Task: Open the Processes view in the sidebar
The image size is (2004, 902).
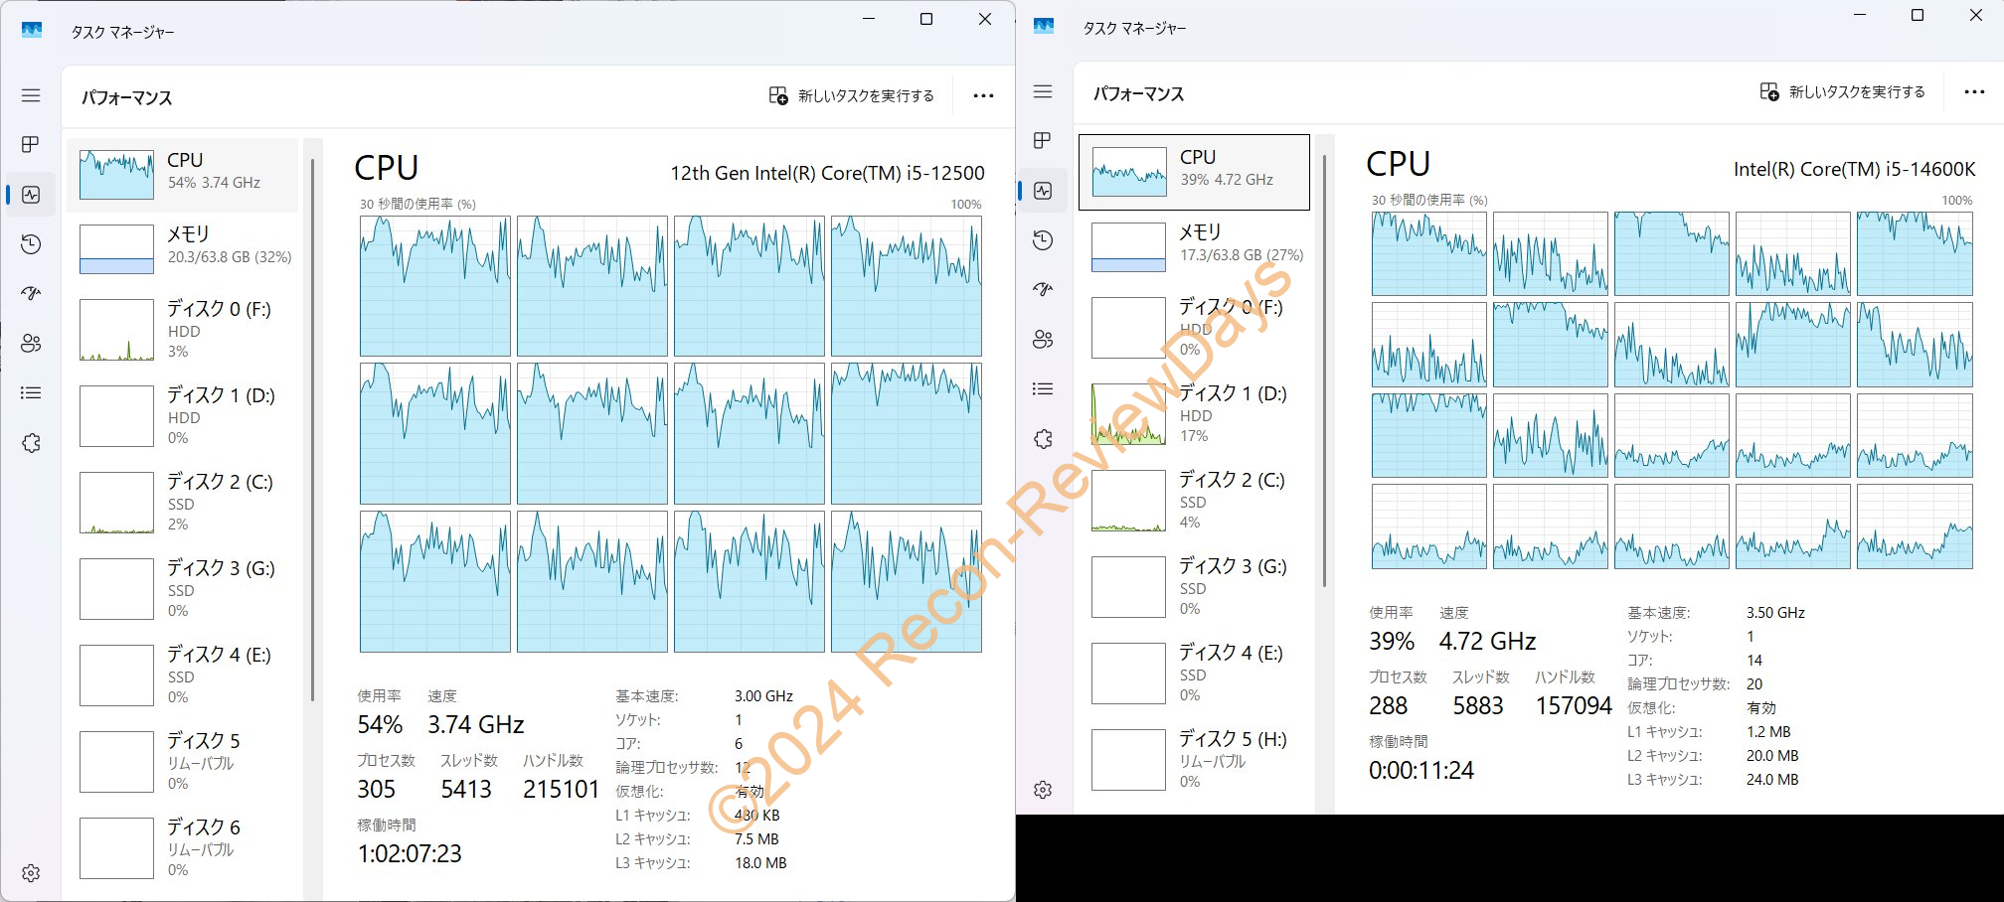Action: tap(31, 145)
